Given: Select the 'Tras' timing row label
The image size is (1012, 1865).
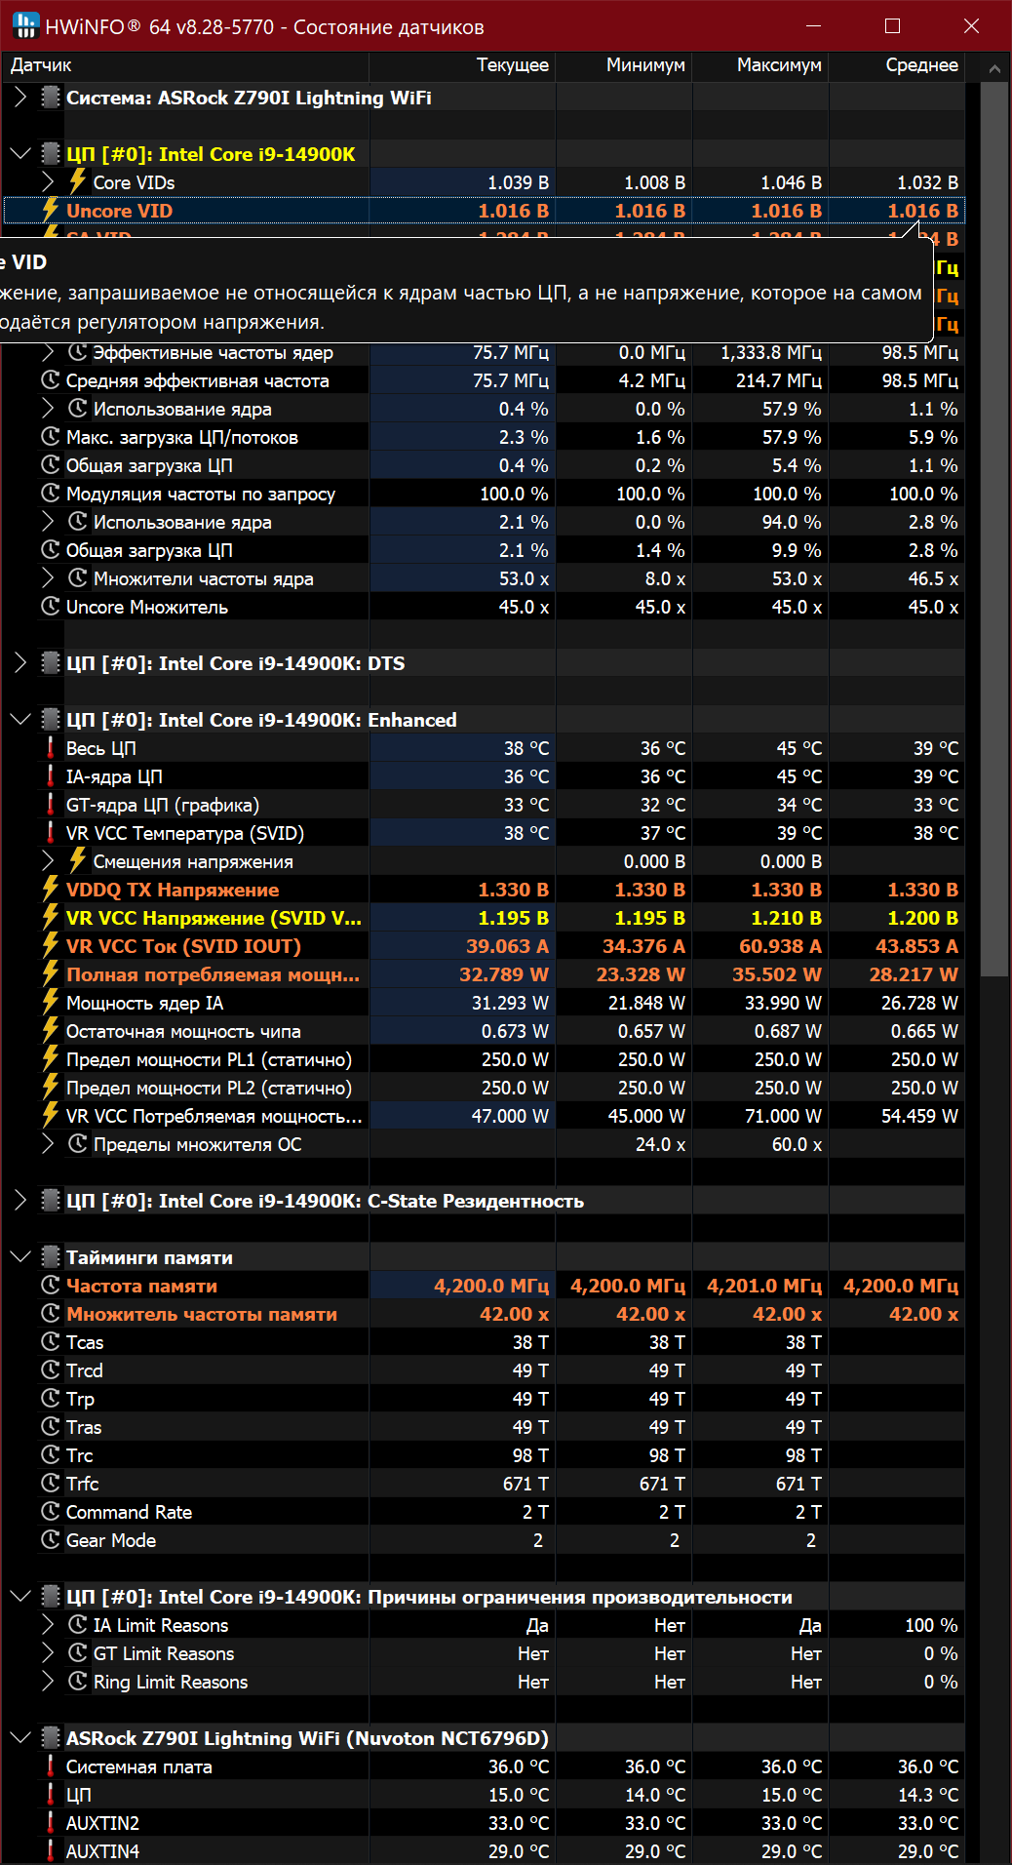Looking at the screenshot, I should [84, 1427].
